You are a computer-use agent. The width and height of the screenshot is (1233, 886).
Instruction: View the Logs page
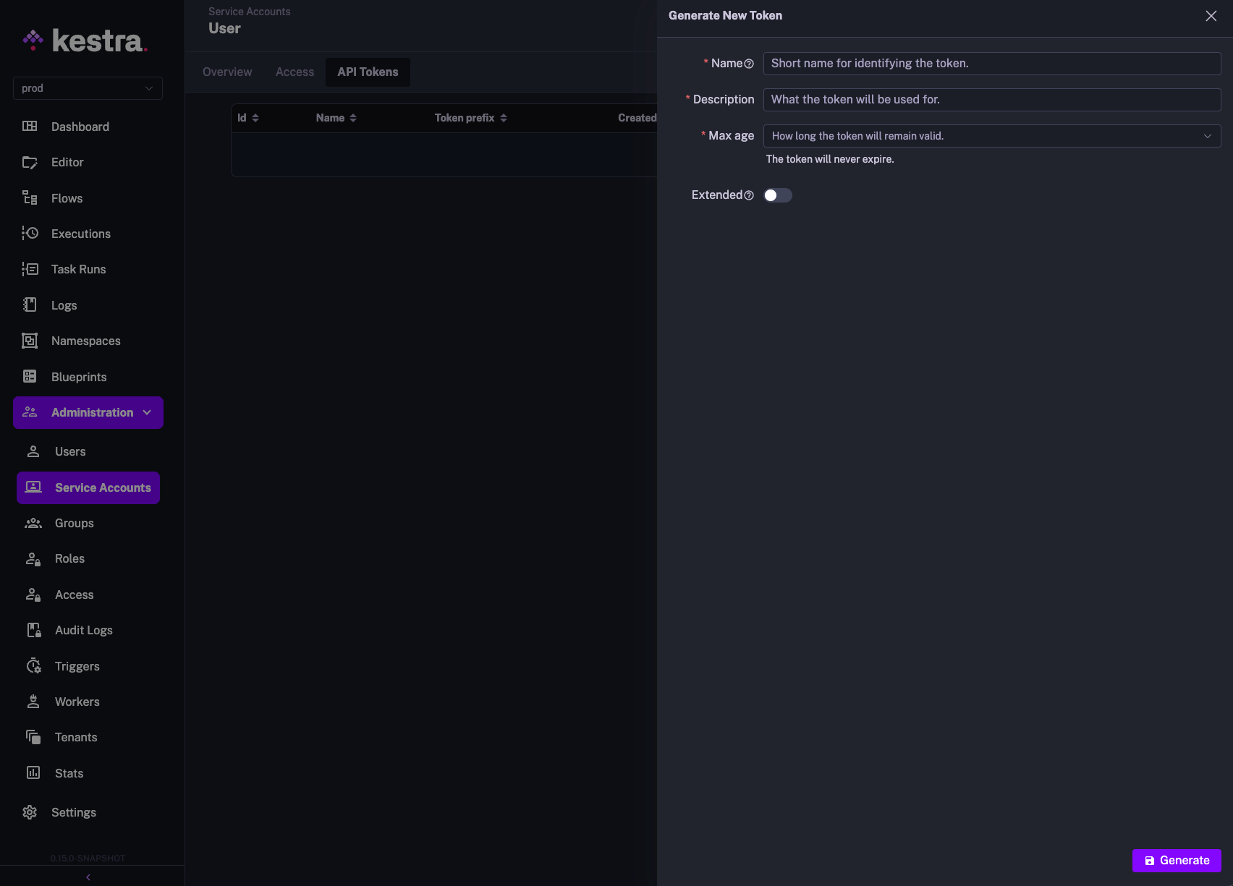(64, 304)
